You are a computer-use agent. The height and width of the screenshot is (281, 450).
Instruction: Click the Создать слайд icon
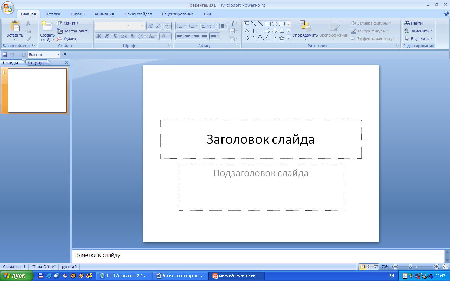pyautogui.click(x=47, y=26)
